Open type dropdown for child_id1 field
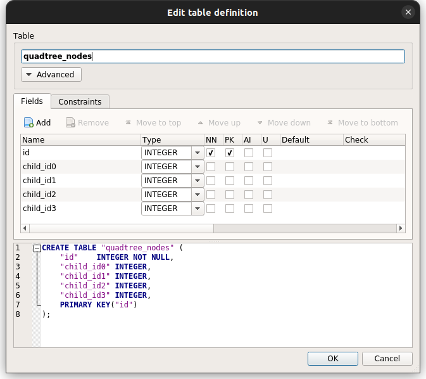 point(197,181)
